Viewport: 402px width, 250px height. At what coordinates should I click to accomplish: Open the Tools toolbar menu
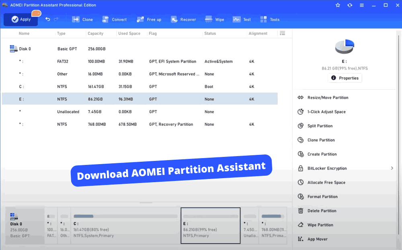(270, 19)
